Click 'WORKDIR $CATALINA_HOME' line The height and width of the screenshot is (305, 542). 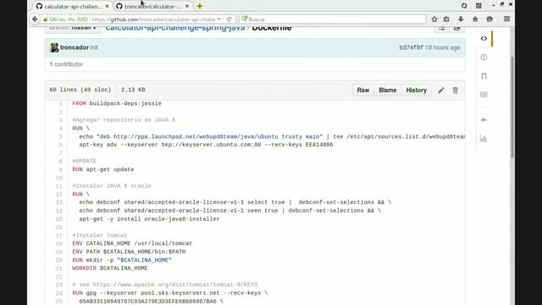click(110, 269)
